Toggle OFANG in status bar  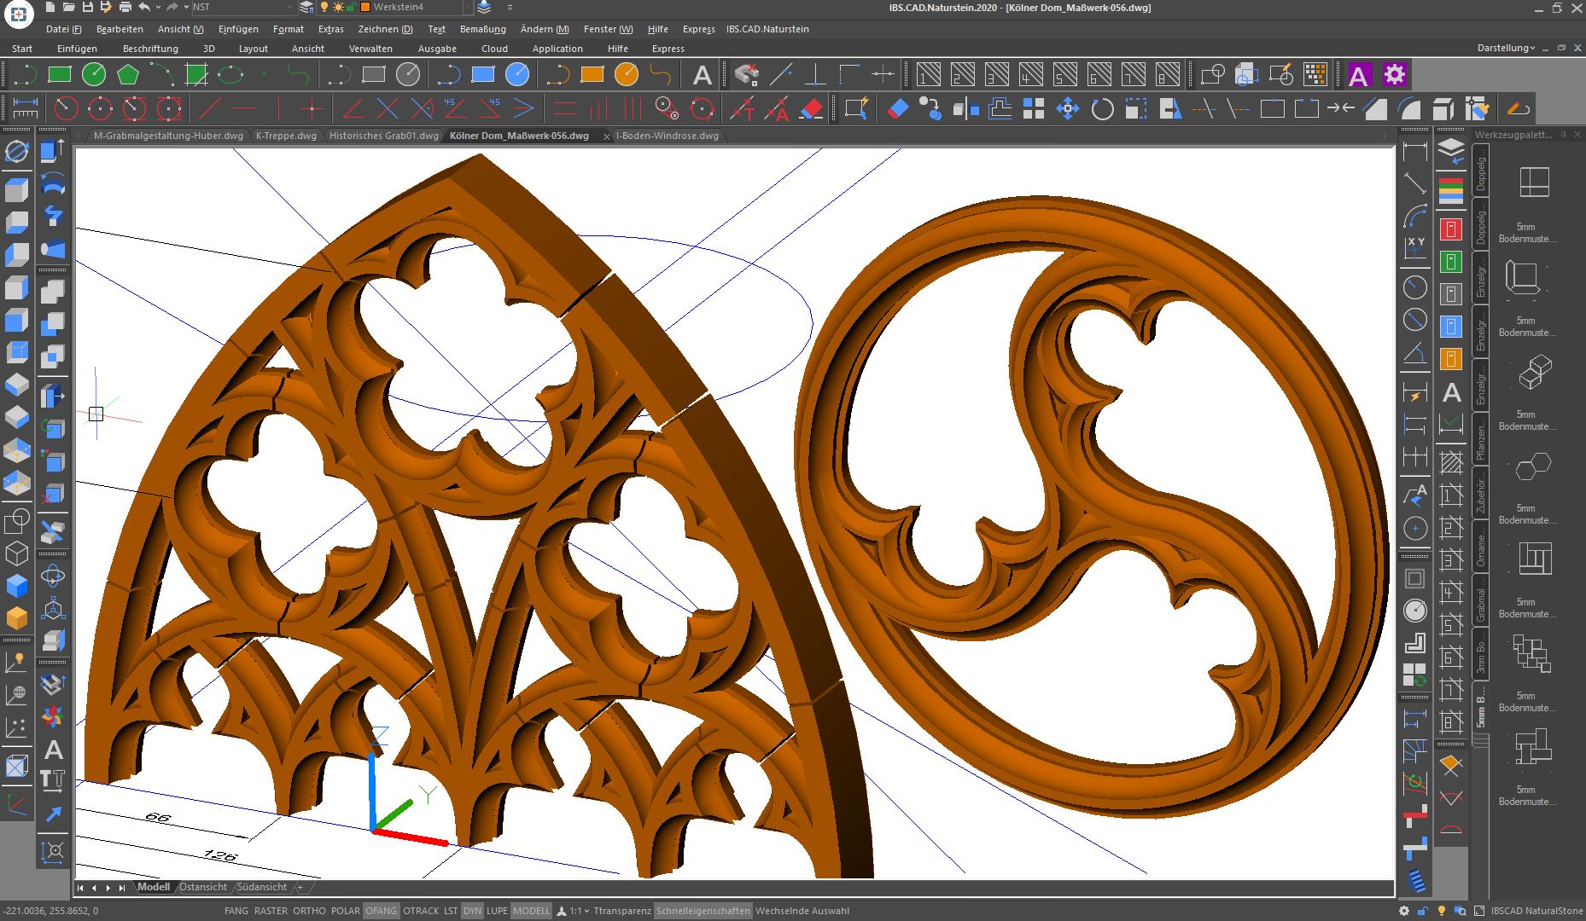(x=381, y=911)
